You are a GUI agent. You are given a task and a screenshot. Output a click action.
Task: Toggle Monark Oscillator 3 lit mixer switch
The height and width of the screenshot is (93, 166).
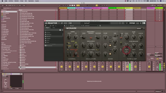(110, 54)
